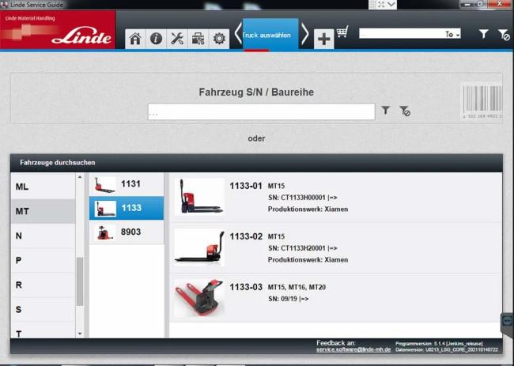Apply filter next to serial number field
The height and width of the screenshot is (366, 514).
point(386,111)
